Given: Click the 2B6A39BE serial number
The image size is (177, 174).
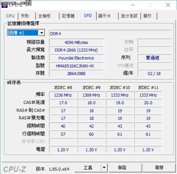Looking at the screenshot, I should point(76,73).
